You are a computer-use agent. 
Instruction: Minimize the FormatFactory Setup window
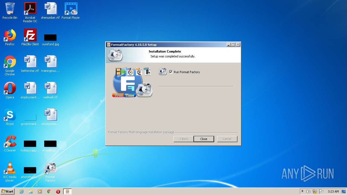[229, 45]
